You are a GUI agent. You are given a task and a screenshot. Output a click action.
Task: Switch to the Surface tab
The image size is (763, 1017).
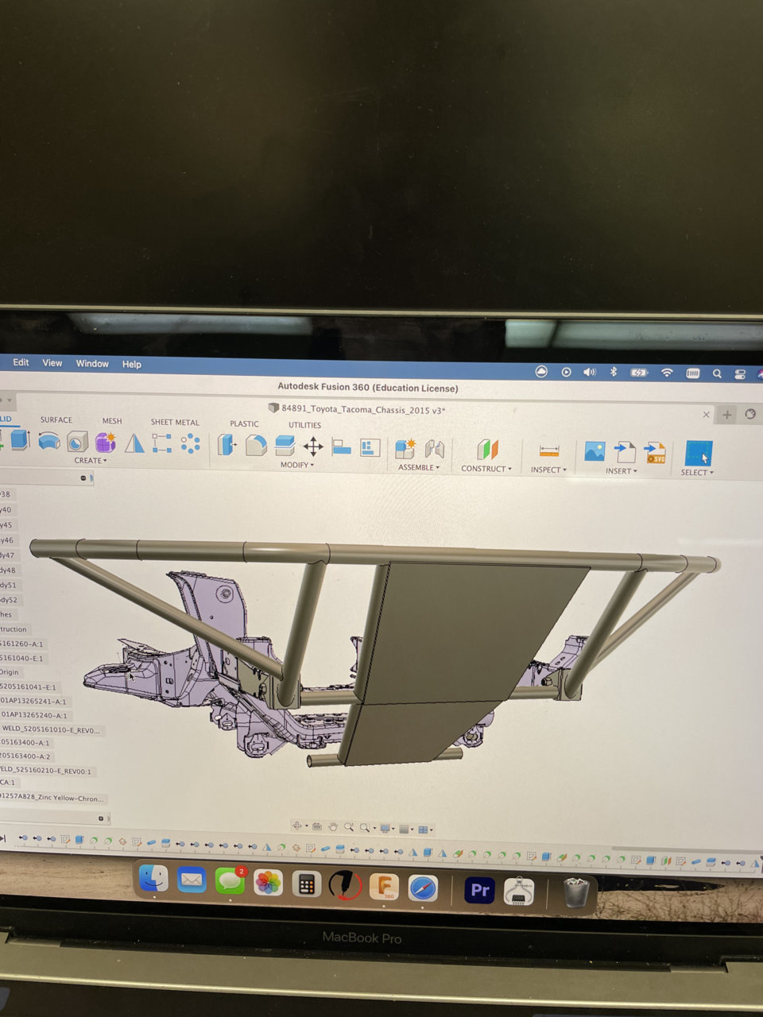pyautogui.click(x=56, y=420)
